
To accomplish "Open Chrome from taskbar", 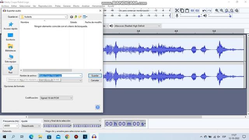I will 67,136.
